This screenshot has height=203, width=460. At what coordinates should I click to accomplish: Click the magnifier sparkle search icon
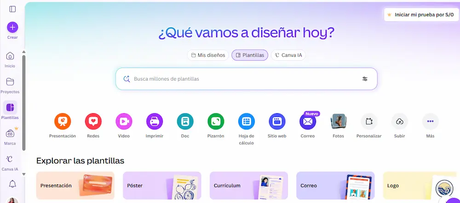tap(126, 79)
